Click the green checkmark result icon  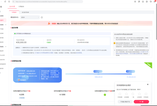(105, 95)
